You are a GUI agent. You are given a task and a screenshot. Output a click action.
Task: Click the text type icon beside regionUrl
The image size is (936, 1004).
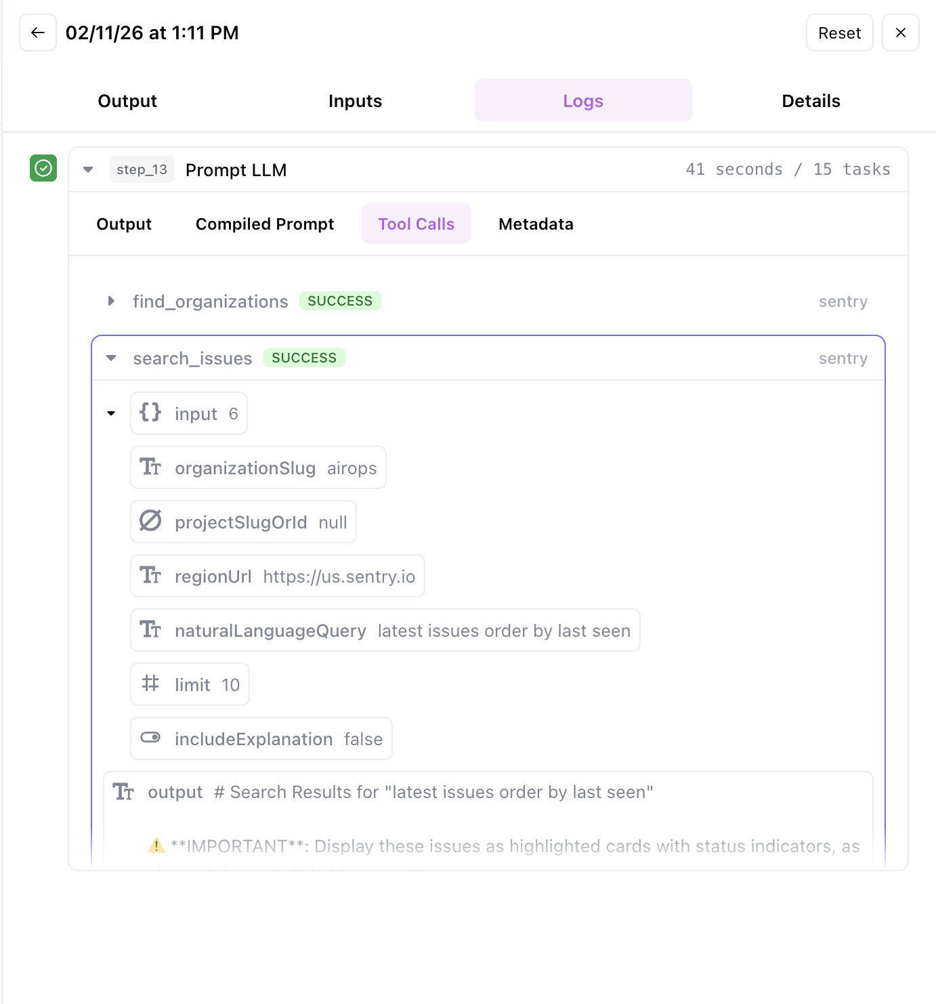150,575
